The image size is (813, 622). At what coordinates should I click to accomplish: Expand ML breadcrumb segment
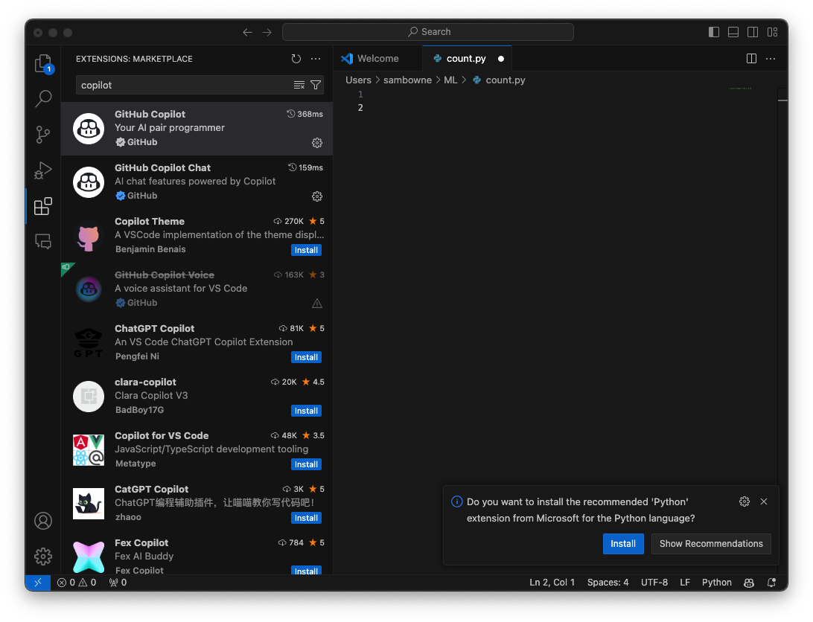pos(450,80)
